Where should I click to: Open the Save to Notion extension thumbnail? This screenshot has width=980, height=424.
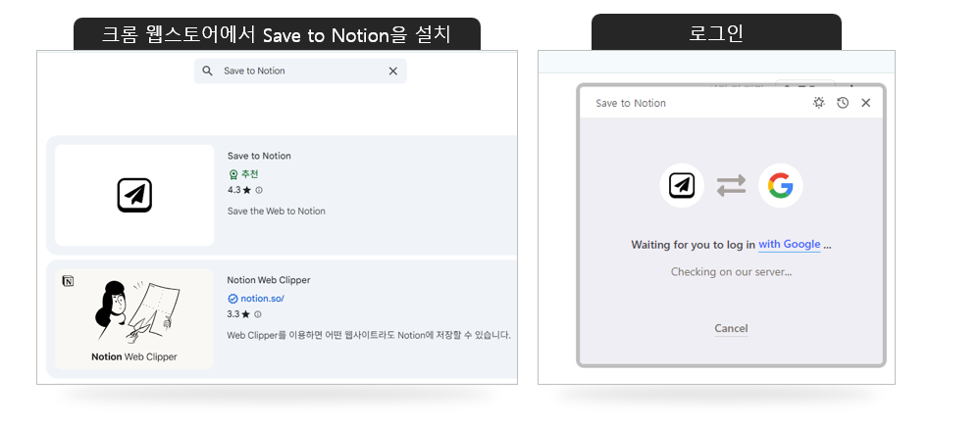134,195
